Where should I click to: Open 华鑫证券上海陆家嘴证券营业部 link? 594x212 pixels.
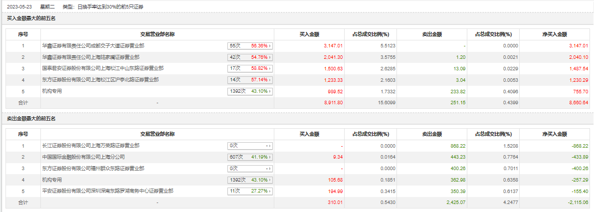click(91, 57)
